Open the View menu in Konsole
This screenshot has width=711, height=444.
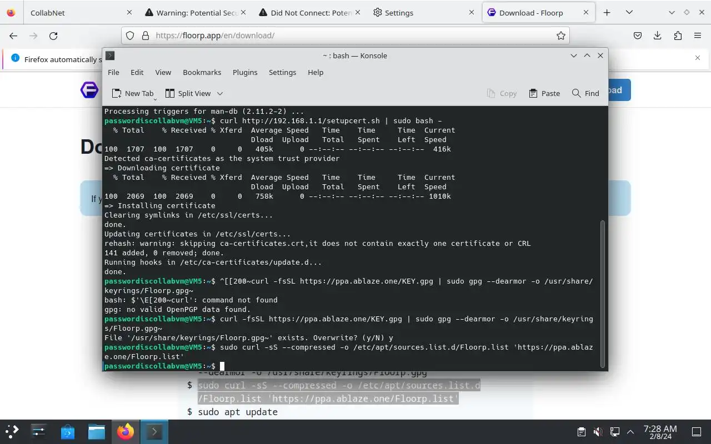point(163,72)
